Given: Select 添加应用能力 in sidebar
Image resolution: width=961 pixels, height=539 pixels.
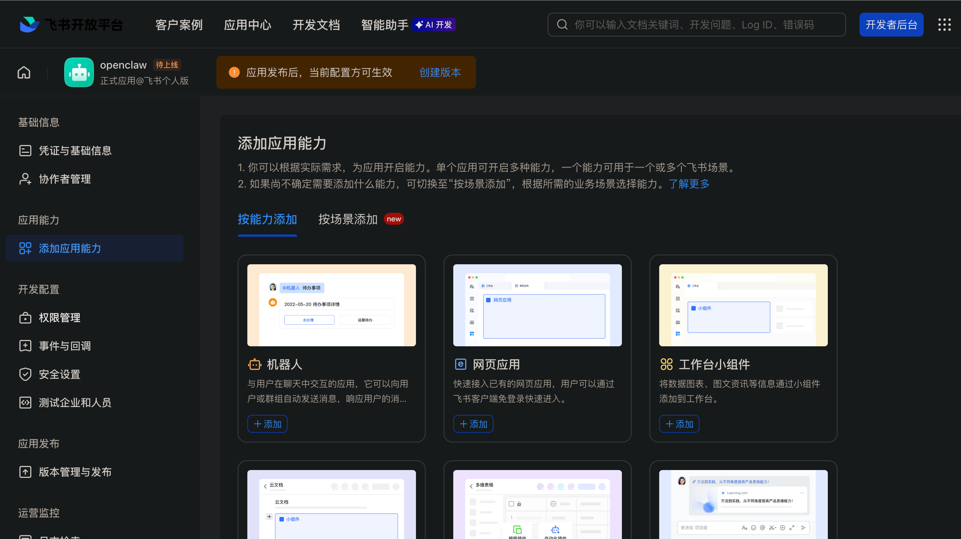Looking at the screenshot, I should [x=95, y=248].
